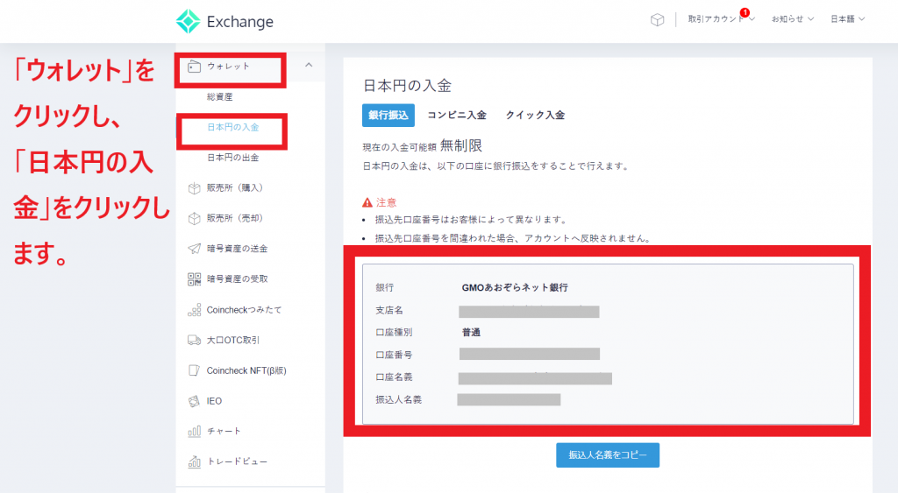The width and height of the screenshot is (898, 493).
Task: Click the Coincheck NFT icon
Action: (194, 370)
